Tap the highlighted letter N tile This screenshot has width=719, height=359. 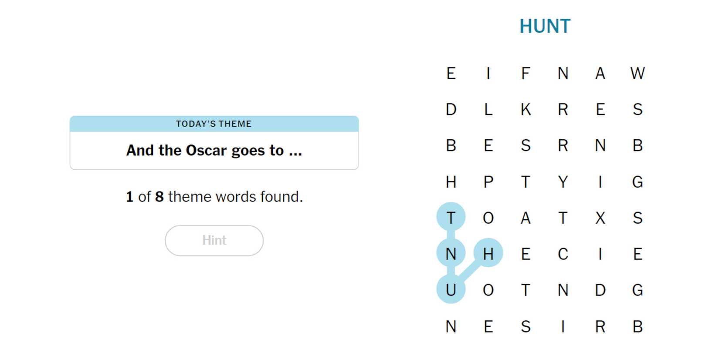pos(451,253)
